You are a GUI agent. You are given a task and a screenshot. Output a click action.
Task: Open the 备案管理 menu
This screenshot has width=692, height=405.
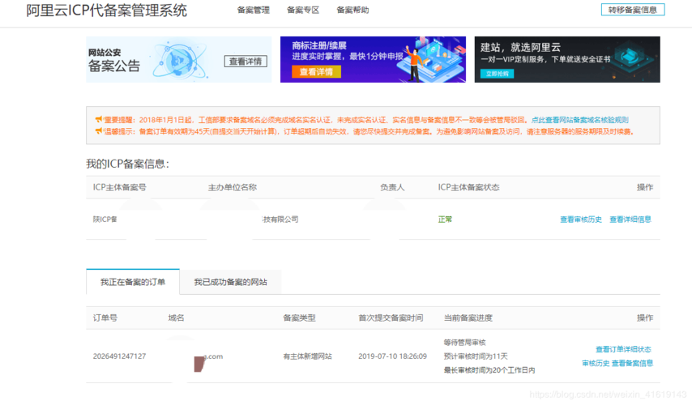pos(254,11)
